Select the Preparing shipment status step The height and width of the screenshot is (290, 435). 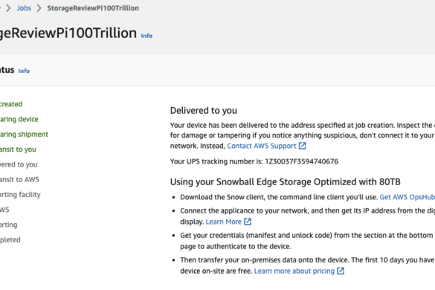24,135
